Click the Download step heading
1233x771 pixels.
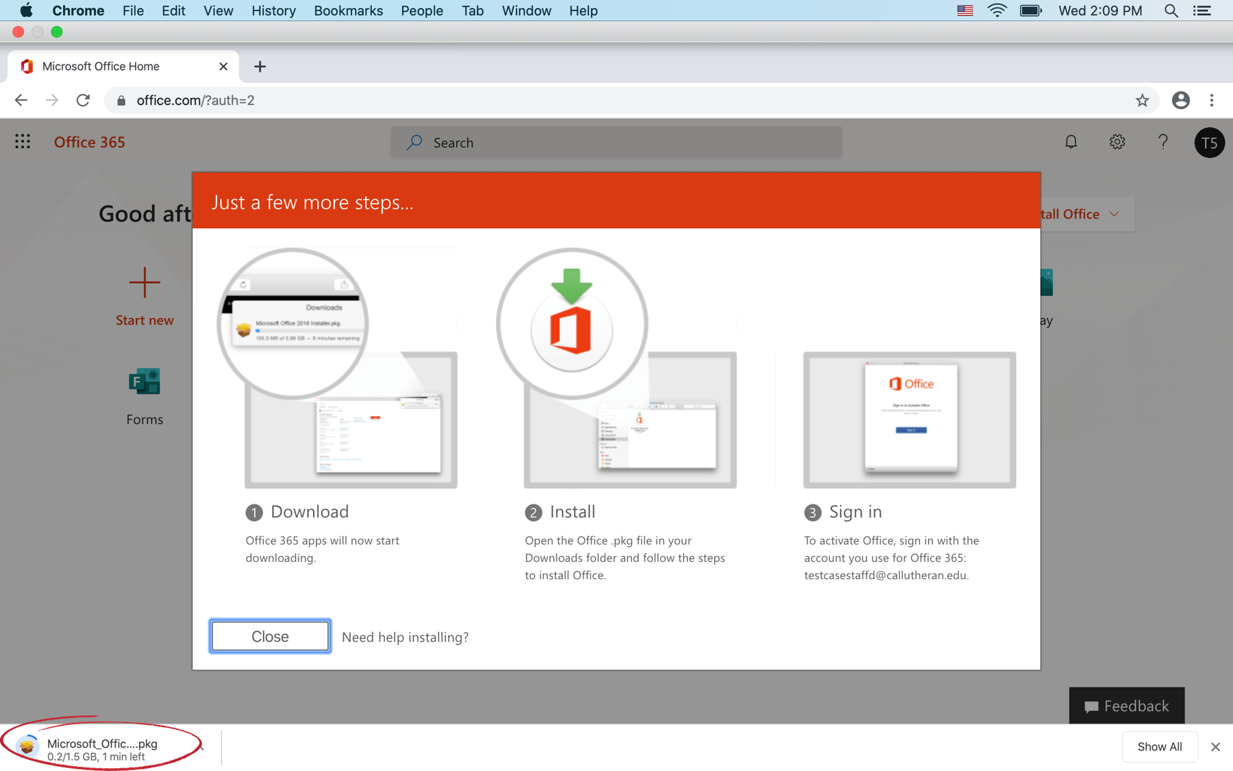pyautogui.click(x=310, y=511)
